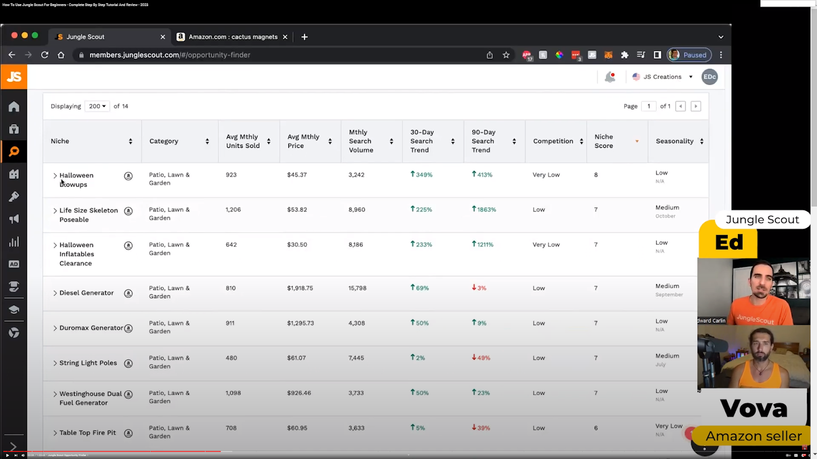Open the Displaying 200 rows dropdown
817x459 pixels.
point(97,106)
